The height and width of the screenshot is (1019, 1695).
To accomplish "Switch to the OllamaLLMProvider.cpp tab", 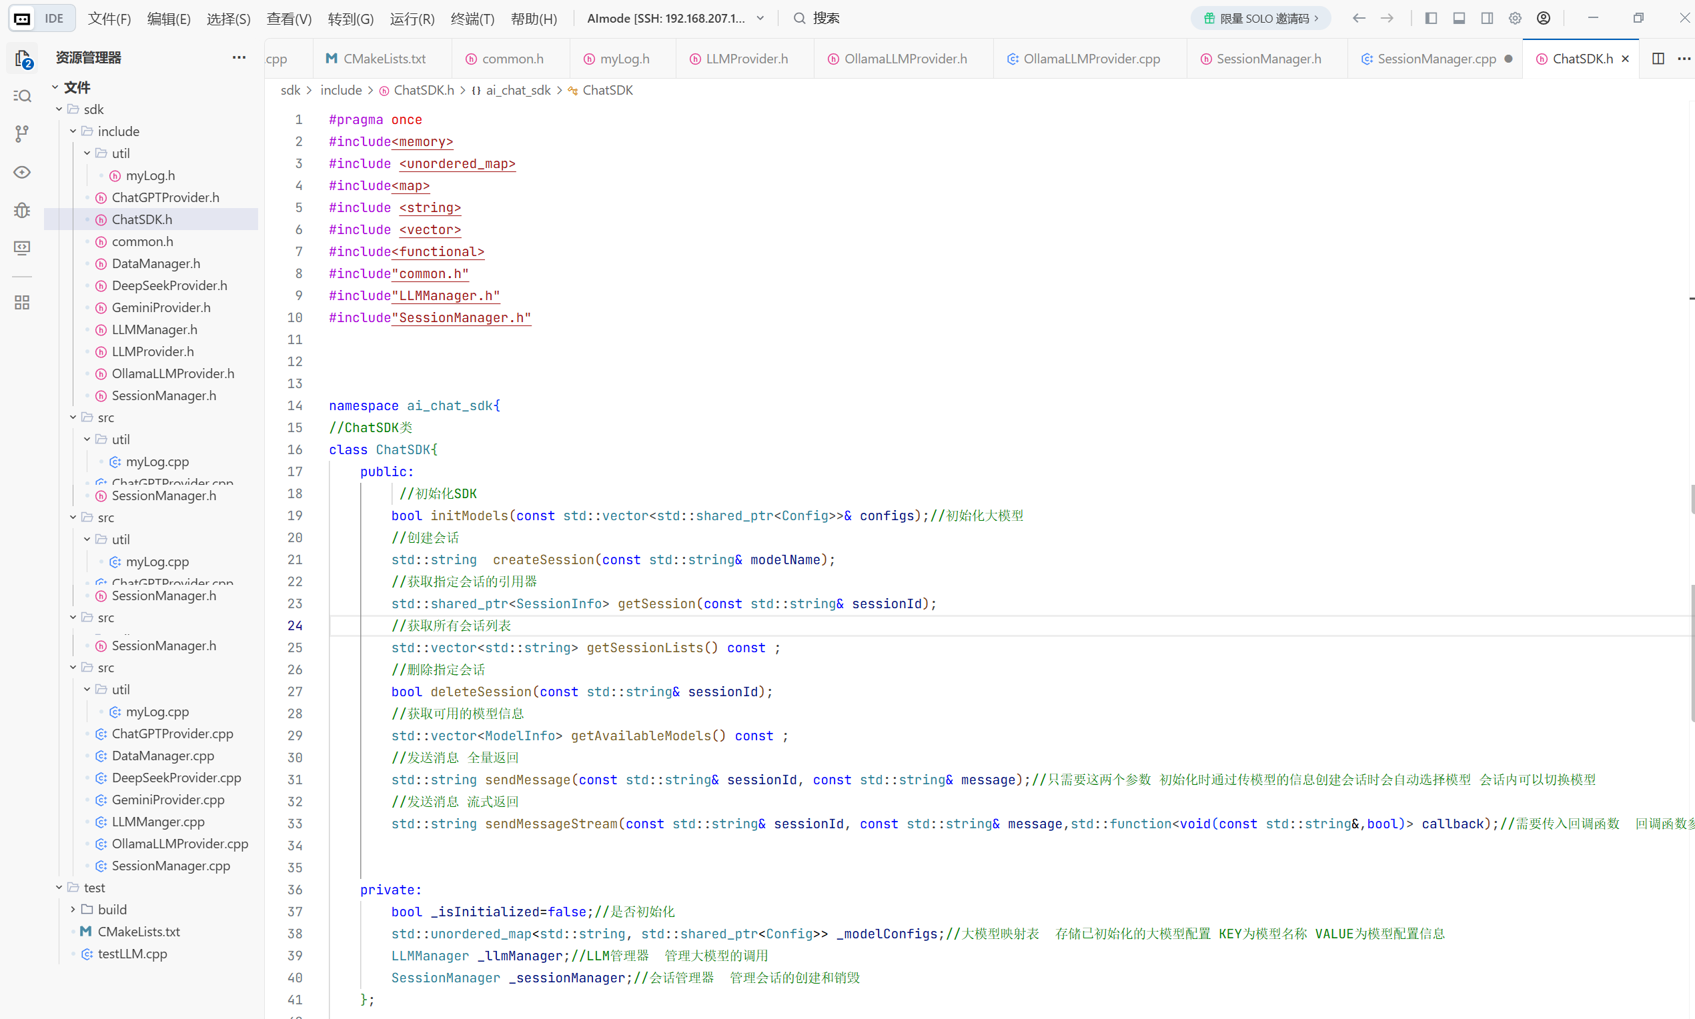I will coord(1091,59).
